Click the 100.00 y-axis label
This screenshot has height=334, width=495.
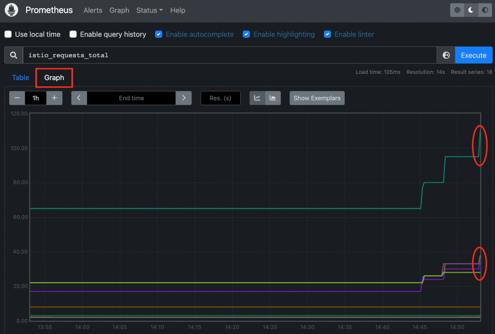pyautogui.click(x=19, y=148)
